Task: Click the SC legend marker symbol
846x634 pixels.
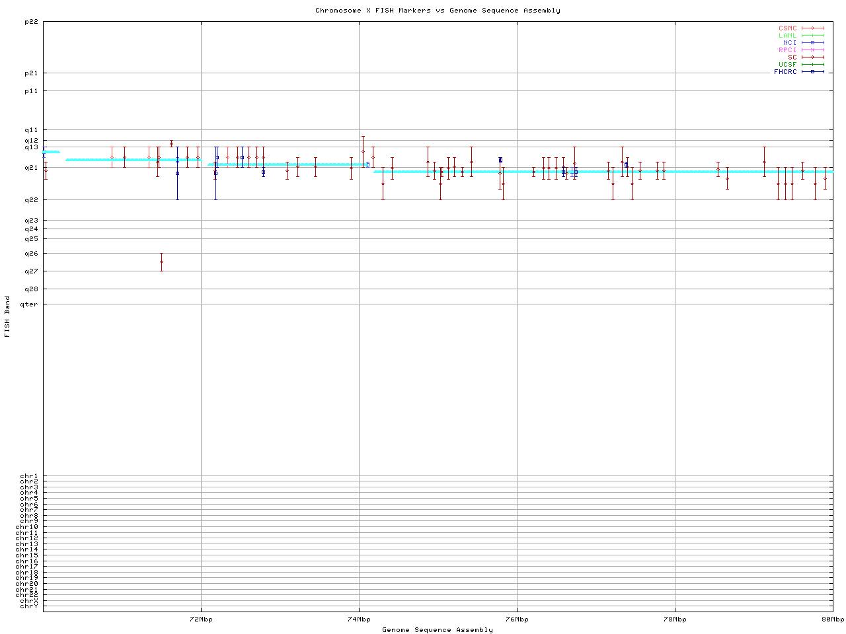Action: click(x=812, y=57)
